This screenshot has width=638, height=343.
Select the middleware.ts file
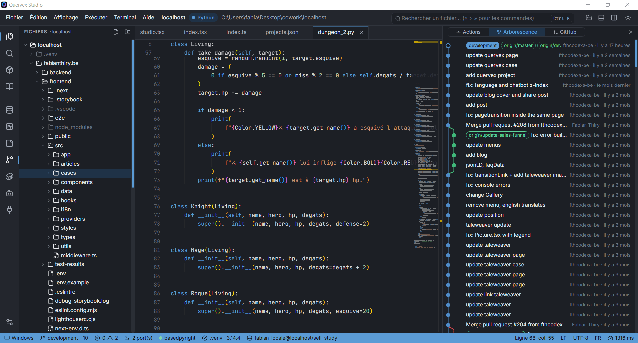(x=79, y=255)
